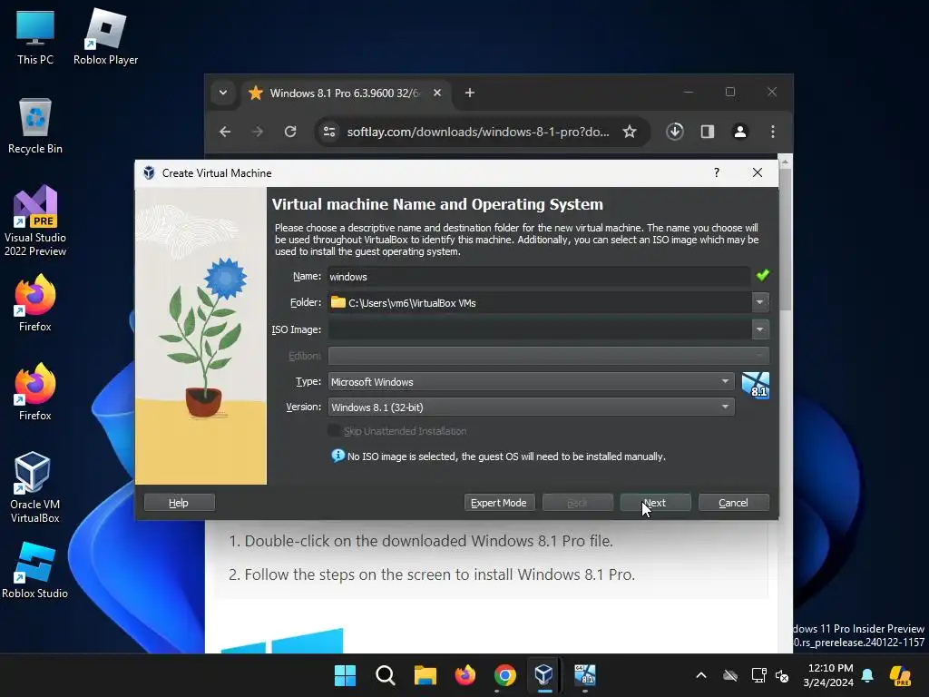Click the ISO Image input field
The width and height of the screenshot is (929, 697).
pos(539,329)
